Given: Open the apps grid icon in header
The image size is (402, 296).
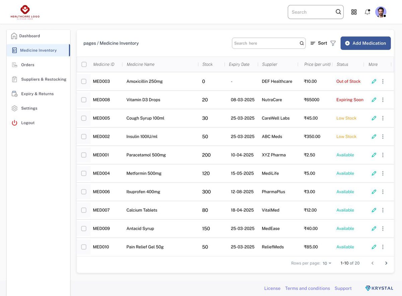Looking at the screenshot, I should [x=354, y=12].
